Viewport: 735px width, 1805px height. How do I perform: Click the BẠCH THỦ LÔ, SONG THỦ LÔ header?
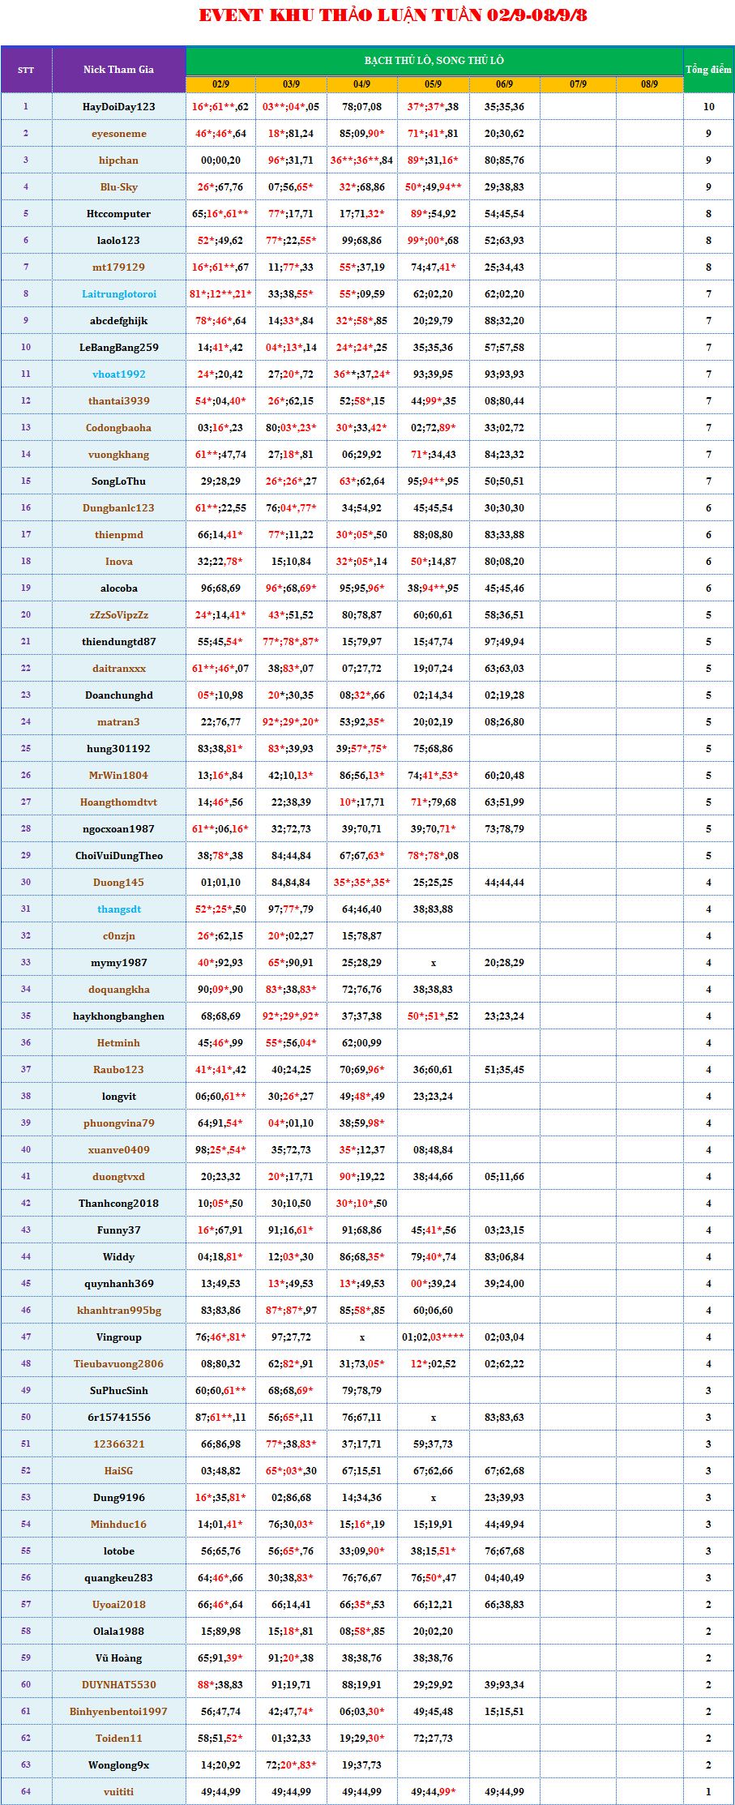pyautogui.click(x=434, y=61)
